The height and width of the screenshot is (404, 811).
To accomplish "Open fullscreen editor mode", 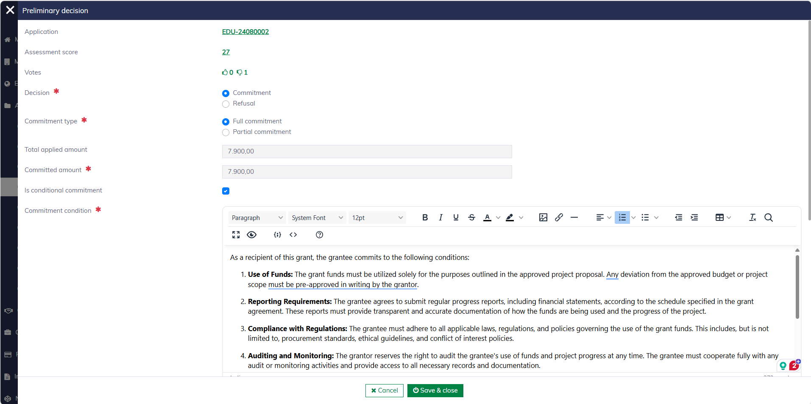I will [x=236, y=235].
